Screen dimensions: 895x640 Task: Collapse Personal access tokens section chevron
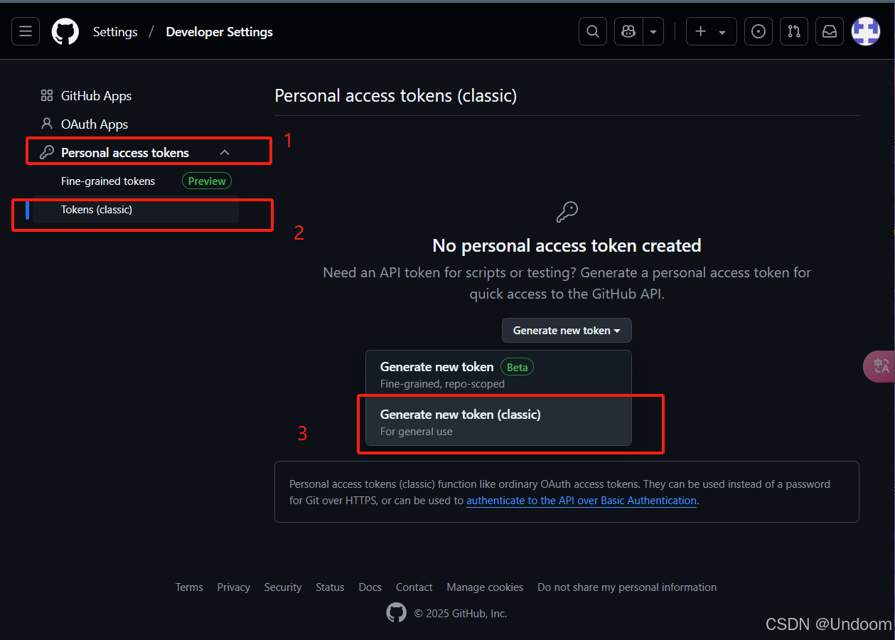(225, 153)
